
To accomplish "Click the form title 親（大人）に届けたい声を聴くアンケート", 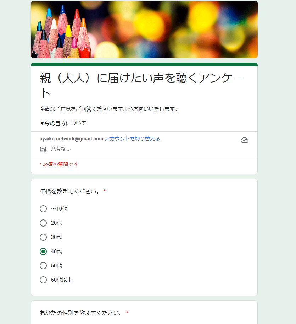I will pyautogui.click(x=141, y=86).
